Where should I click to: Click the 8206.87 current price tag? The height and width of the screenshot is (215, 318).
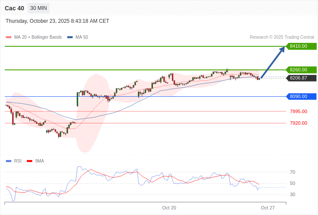click(x=301, y=78)
